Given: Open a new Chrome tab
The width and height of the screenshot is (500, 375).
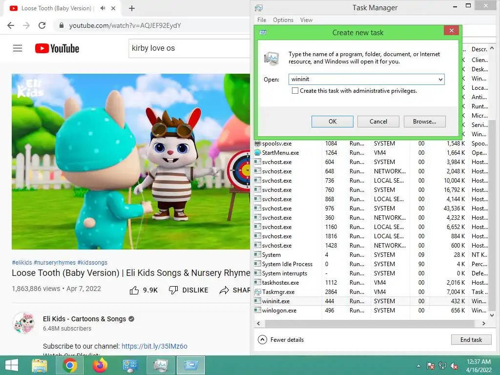Looking at the screenshot, I should click(132, 8).
